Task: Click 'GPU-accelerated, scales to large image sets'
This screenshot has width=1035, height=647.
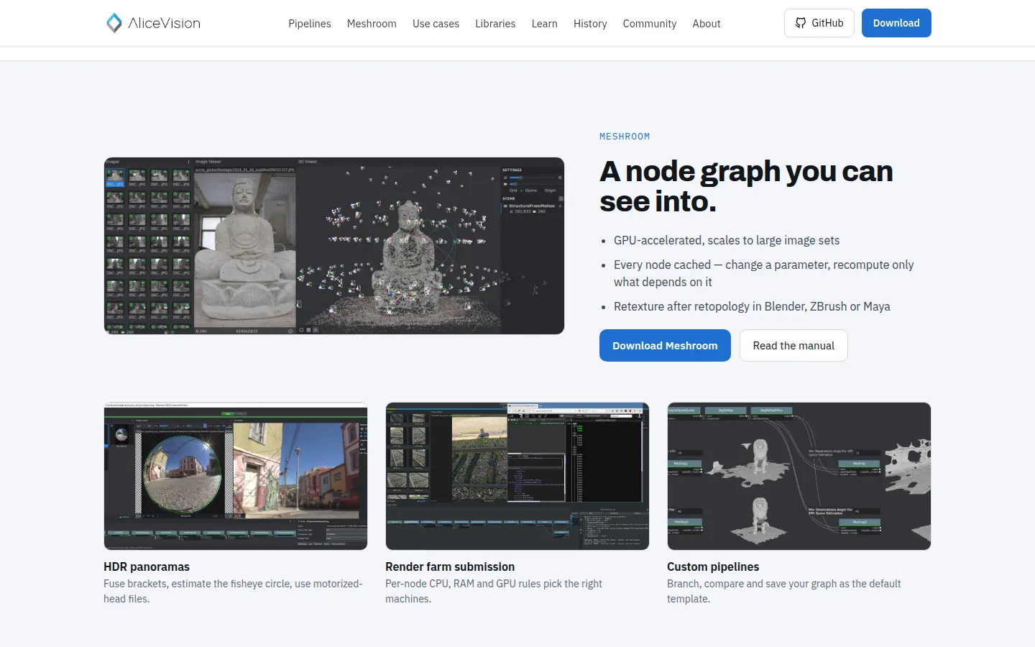Action: coord(727,240)
